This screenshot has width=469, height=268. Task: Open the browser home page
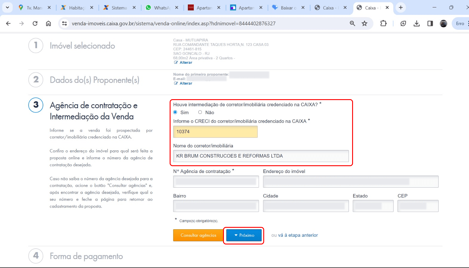click(48, 24)
